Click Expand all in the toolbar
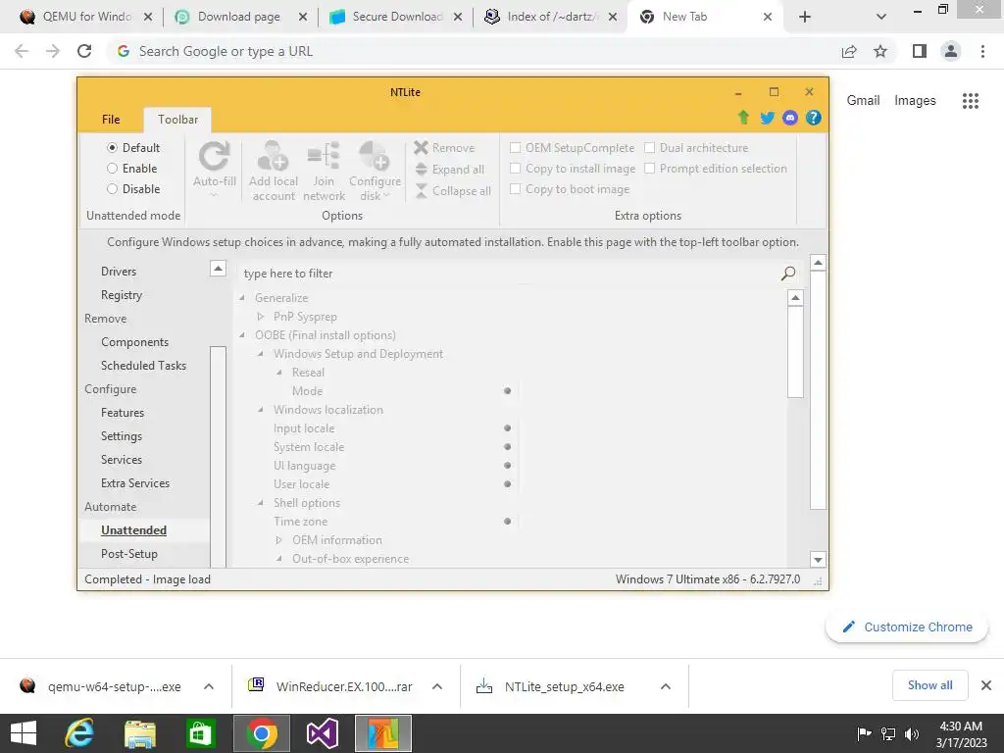Screen dimensions: 1004x753 point(449,170)
